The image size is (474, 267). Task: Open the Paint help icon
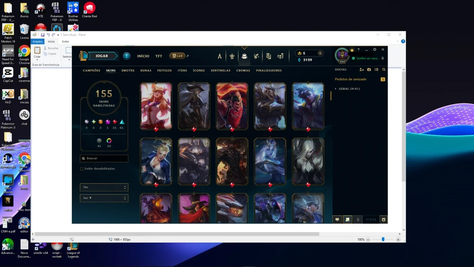(x=403, y=41)
